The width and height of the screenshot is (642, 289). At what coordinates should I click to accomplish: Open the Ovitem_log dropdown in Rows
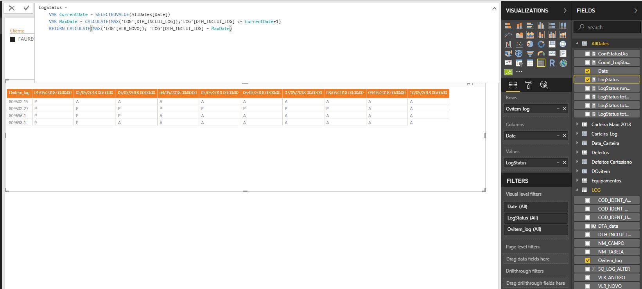558,109
